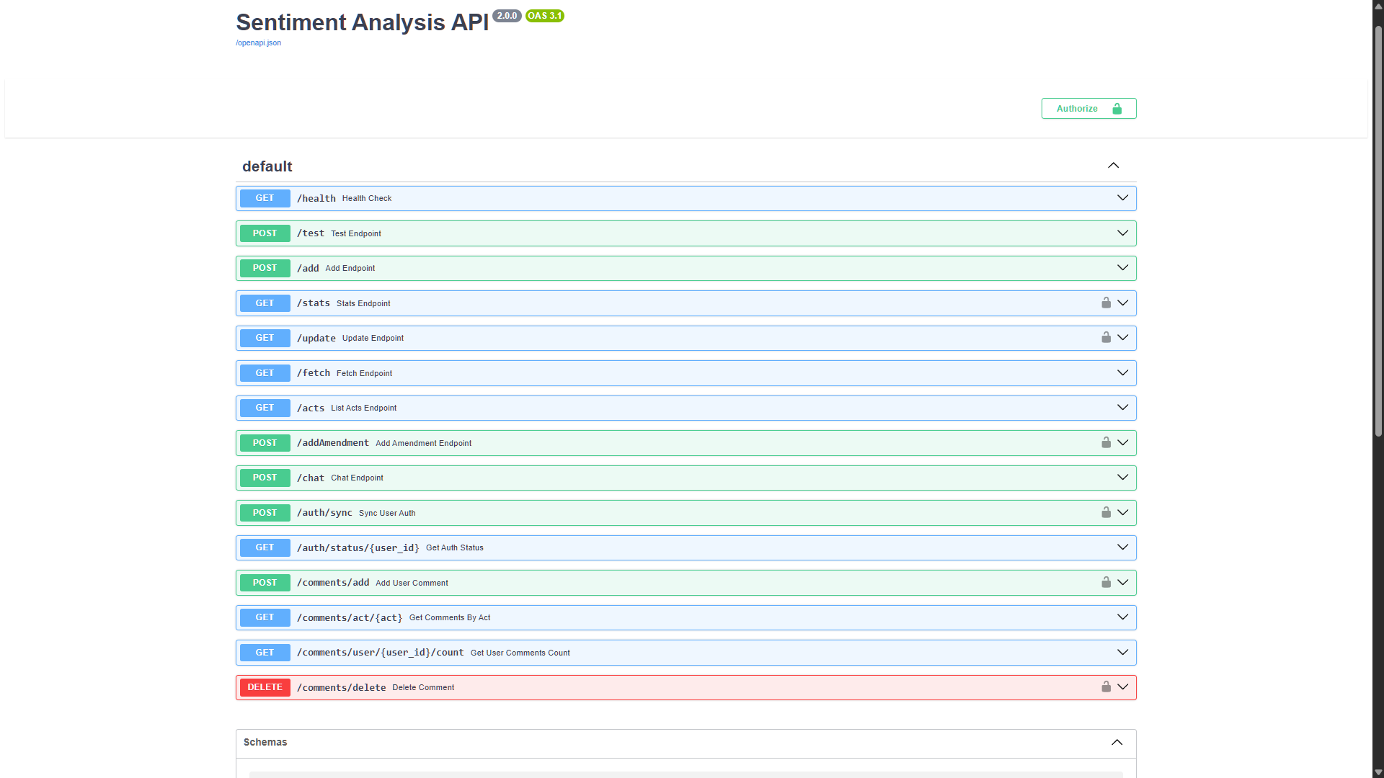The width and height of the screenshot is (1384, 778).
Task: Select the Sentiment Analysis API title
Action: [x=361, y=22]
